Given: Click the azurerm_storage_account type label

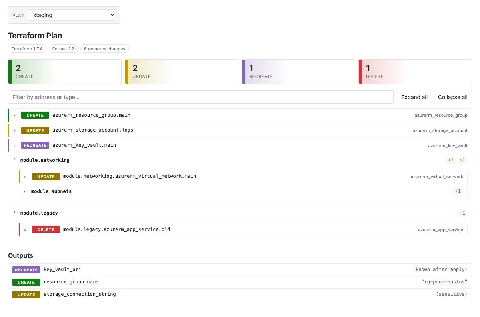Looking at the screenshot, I should pyautogui.click(x=440, y=130).
